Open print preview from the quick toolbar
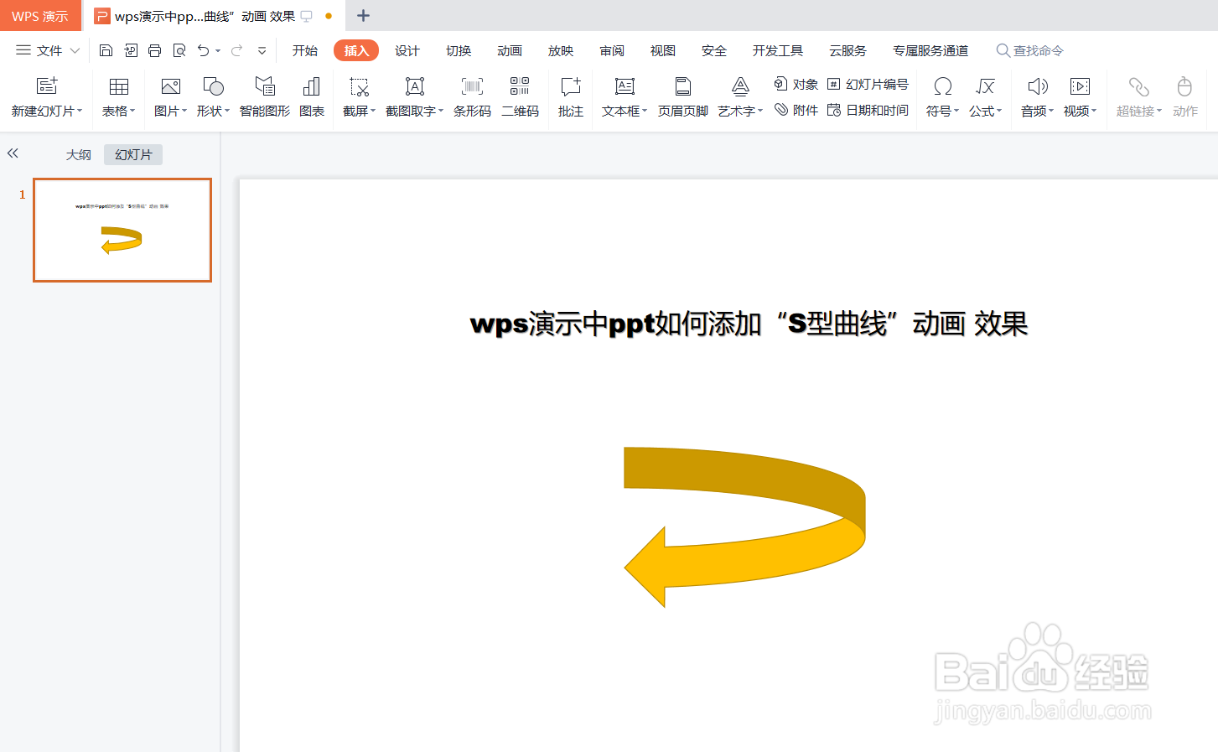1218x752 pixels. (179, 50)
